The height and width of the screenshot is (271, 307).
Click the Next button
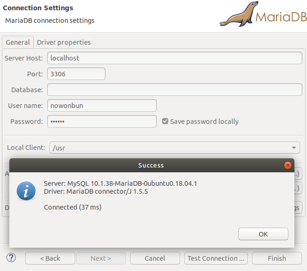[x=101, y=258]
